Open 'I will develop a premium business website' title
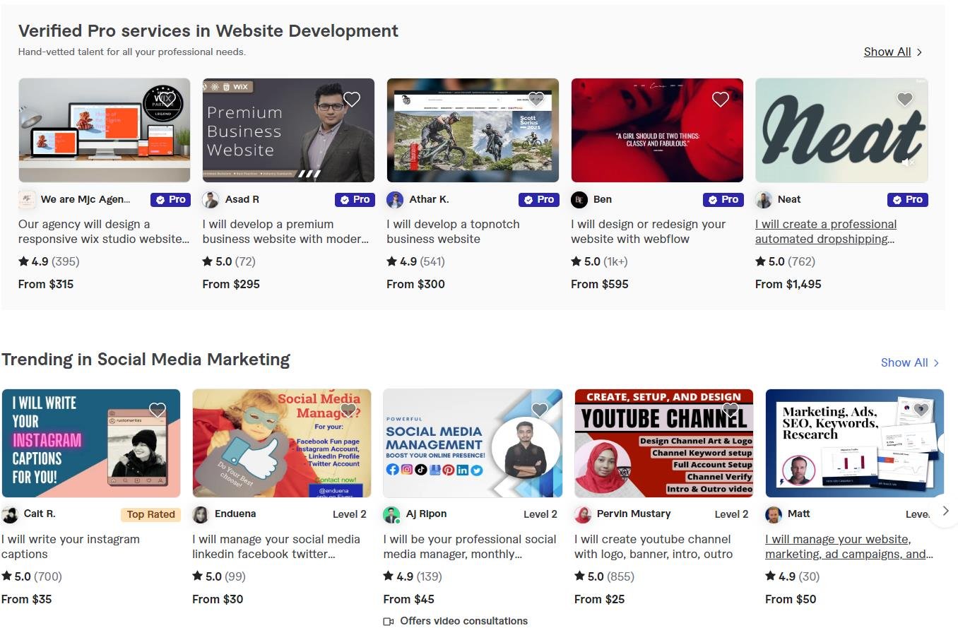Screen dimensions: 958x628 (x=285, y=232)
